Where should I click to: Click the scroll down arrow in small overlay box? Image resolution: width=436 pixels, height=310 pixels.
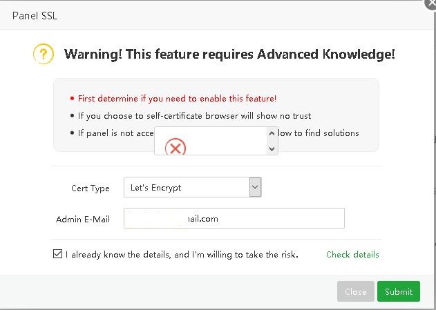272,148
